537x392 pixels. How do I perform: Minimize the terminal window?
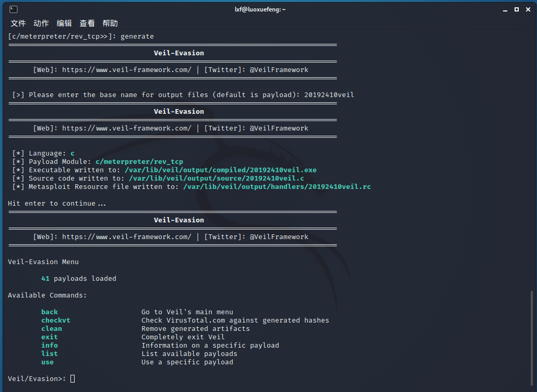[x=505, y=9]
